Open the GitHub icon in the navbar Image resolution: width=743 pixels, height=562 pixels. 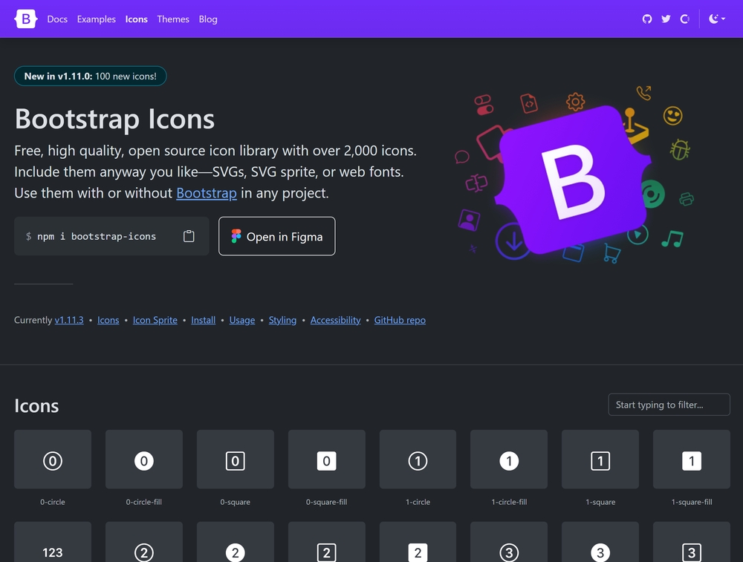[x=647, y=19]
